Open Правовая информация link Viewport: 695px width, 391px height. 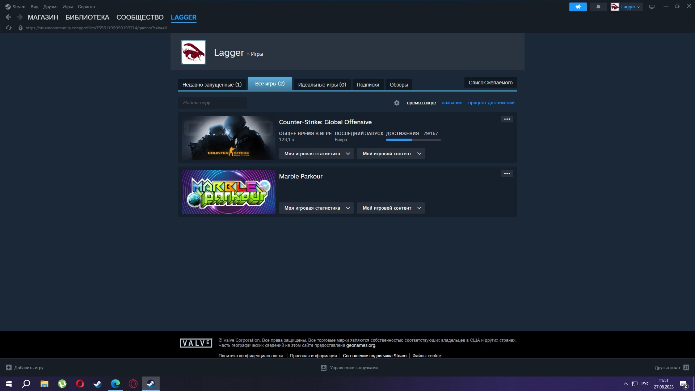click(313, 356)
